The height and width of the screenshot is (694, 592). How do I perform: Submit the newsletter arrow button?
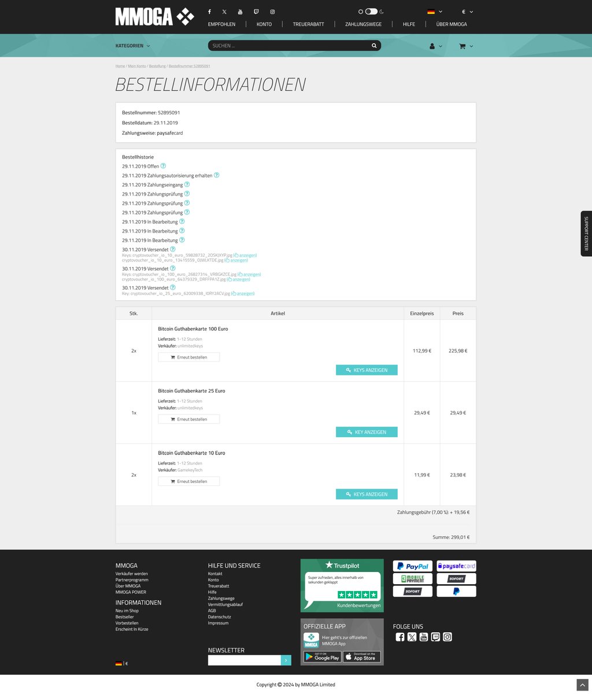pyautogui.click(x=286, y=660)
